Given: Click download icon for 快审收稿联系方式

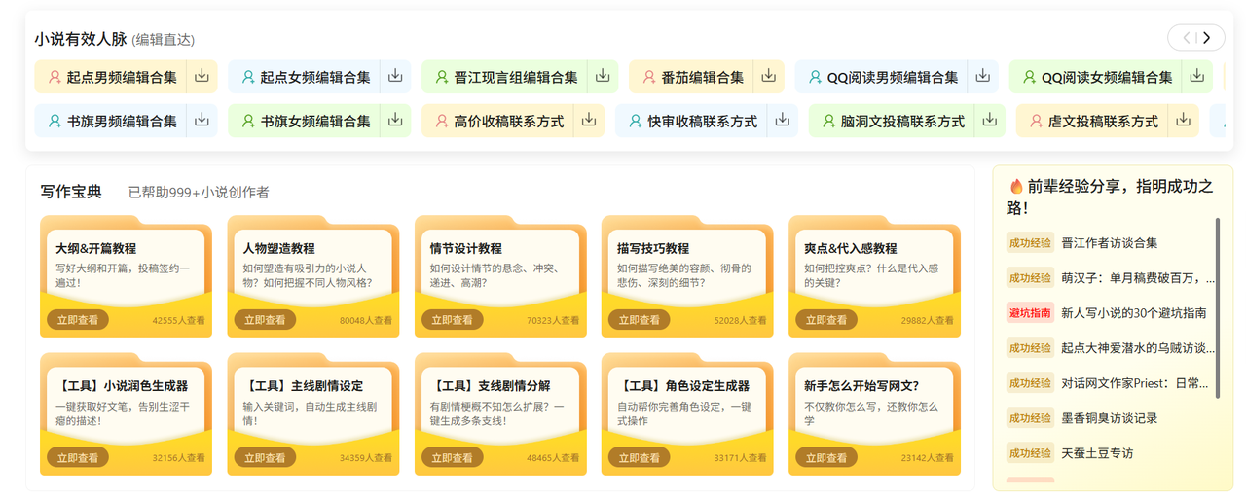Looking at the screenshot, I should click(783, 120).
